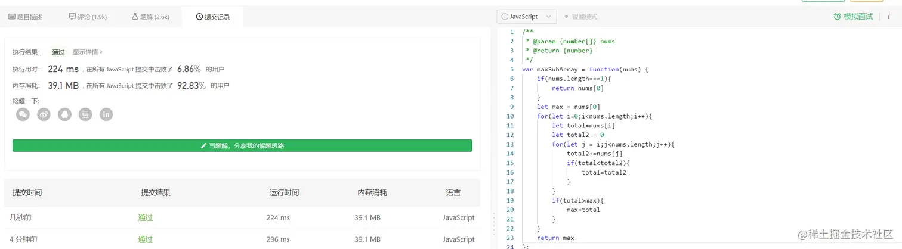Click 运行时间 column header
This screenshot has height=249, width=902.
pos(284,193)
